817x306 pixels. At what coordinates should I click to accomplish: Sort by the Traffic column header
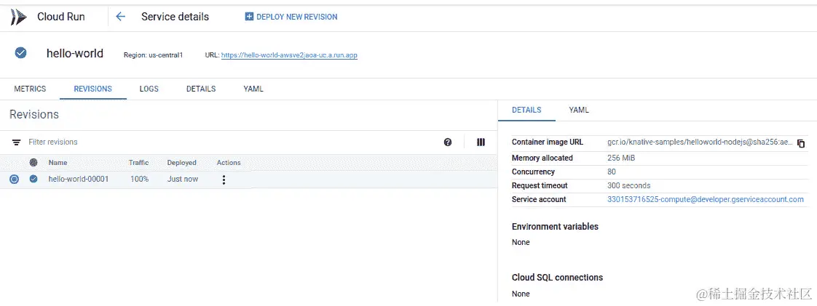(138, 162)
